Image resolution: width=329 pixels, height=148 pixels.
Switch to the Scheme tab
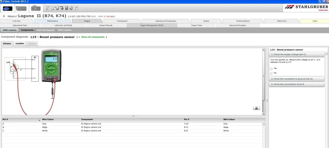pos(7,44)
